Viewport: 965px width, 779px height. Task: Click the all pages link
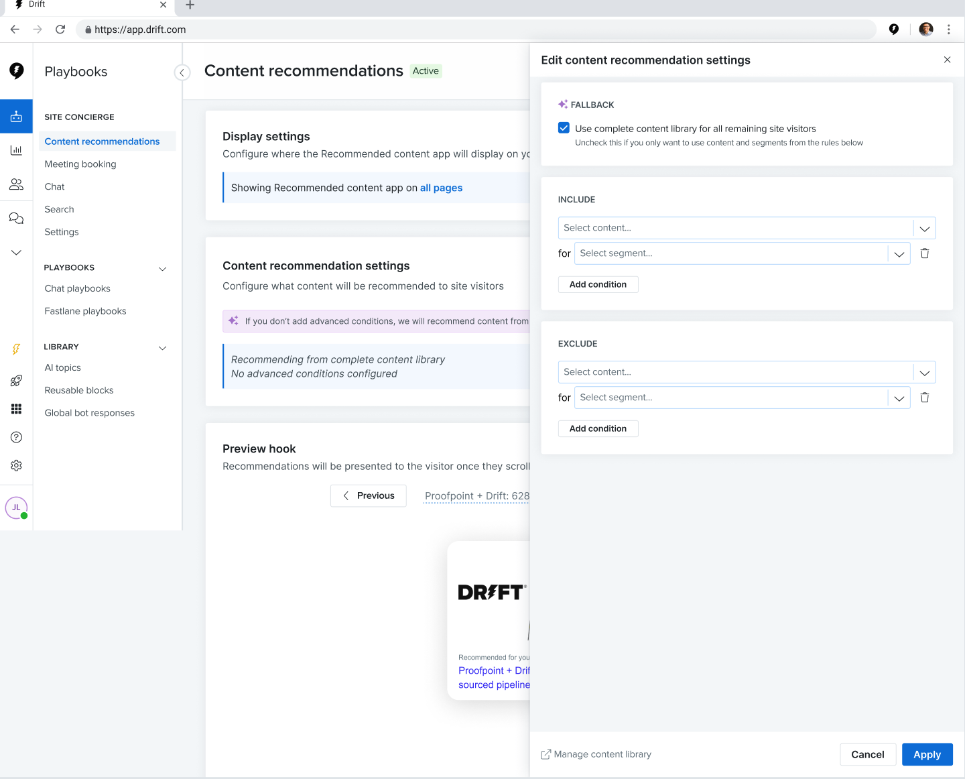[441, 188]
